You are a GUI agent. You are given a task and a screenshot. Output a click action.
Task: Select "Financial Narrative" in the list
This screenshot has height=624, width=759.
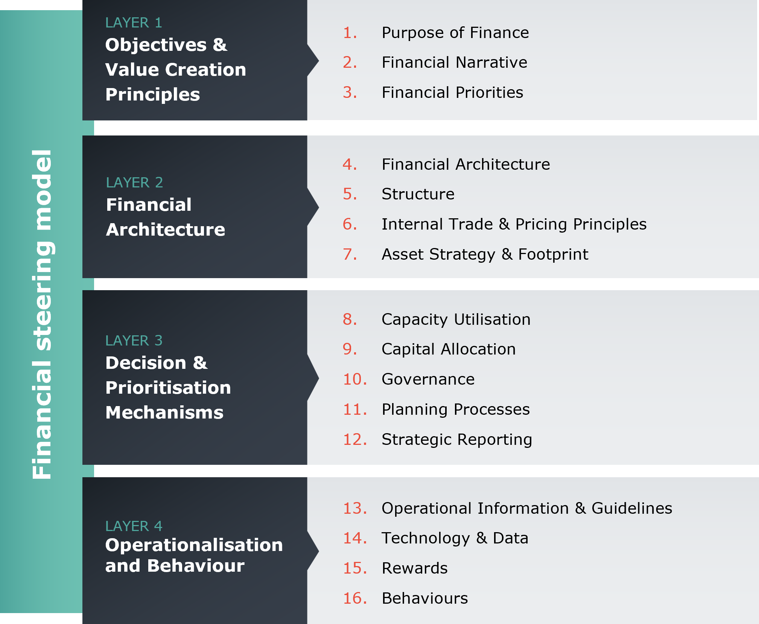click(454, 62)
